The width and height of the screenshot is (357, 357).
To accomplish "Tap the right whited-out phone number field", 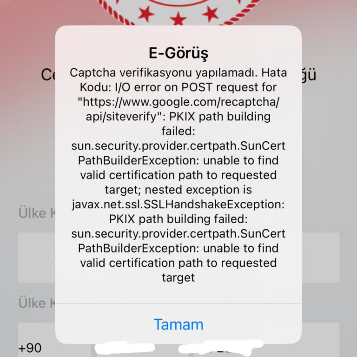I will 220,348.
